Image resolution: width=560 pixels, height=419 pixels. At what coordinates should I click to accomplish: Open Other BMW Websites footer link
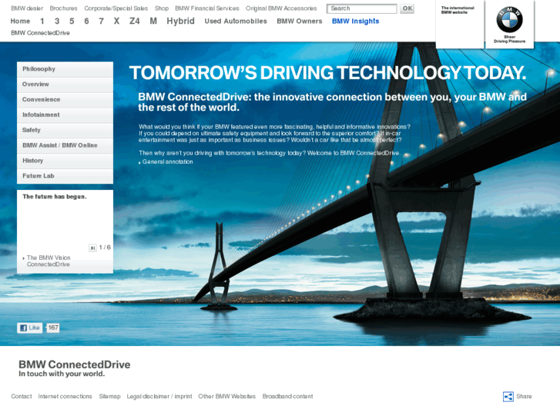[226, 397]
